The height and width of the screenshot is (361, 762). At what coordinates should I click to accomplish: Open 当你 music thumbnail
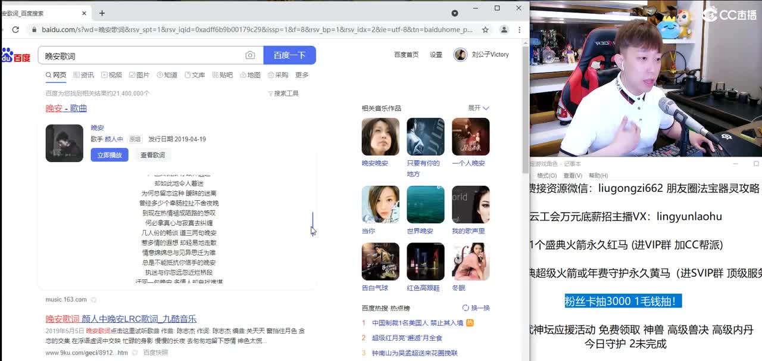(x=380, y=205)
